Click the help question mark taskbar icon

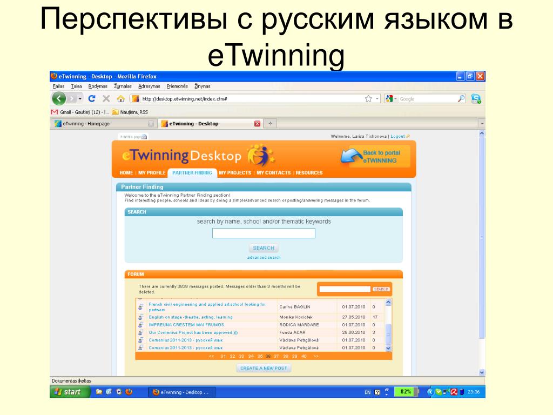pos(377,392)
